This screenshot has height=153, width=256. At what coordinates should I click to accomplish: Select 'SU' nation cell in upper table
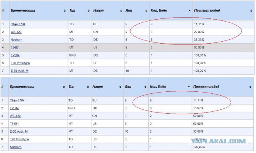95,24
